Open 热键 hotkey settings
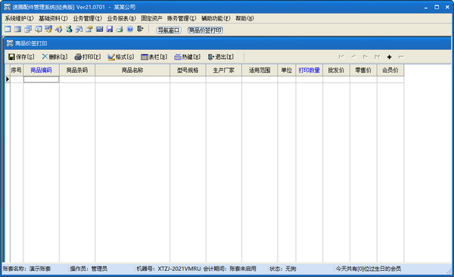Screen dimensions: 454x277 click(188, 57)
